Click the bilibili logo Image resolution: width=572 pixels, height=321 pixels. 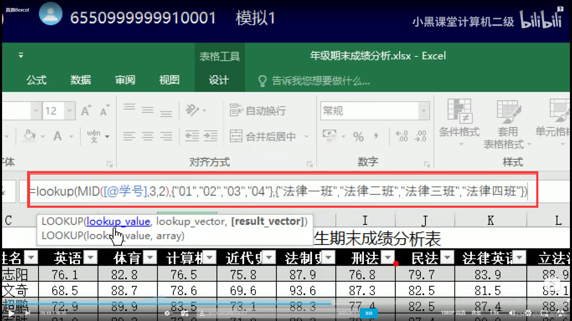(x=541, y=19)
